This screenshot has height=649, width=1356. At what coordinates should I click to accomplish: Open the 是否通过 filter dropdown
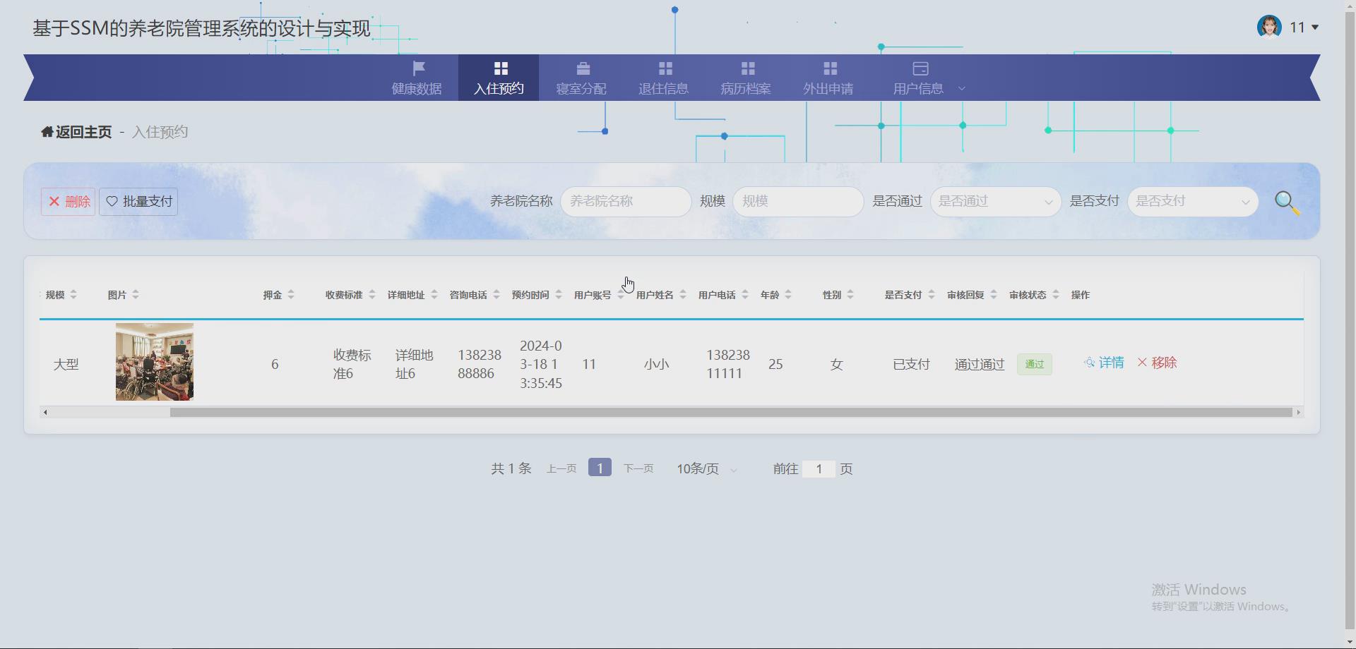click(994, 201)
